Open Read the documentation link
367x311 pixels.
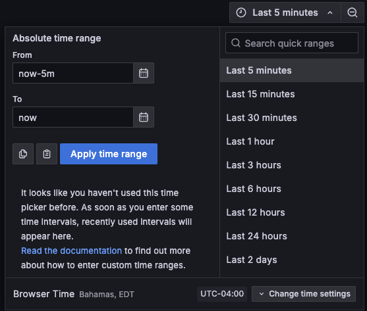(71, 251)
